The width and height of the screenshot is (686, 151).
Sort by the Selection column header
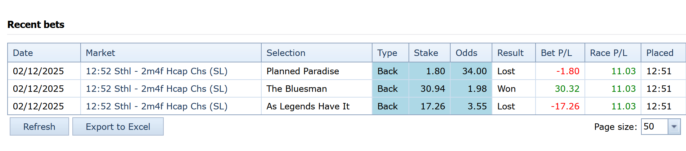(286, 53)
